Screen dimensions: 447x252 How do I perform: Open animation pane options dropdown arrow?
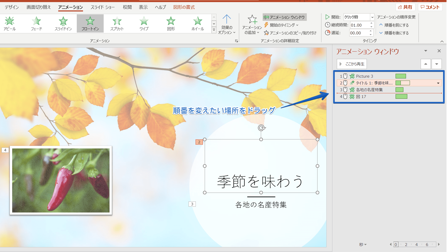426,51
